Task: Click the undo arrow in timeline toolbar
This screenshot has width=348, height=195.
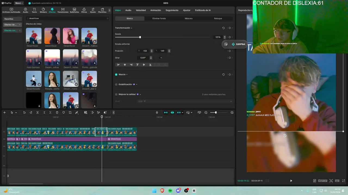Action: (x=24, y=112)
